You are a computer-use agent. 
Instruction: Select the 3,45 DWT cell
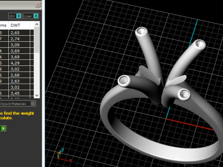tap(19, 93)
